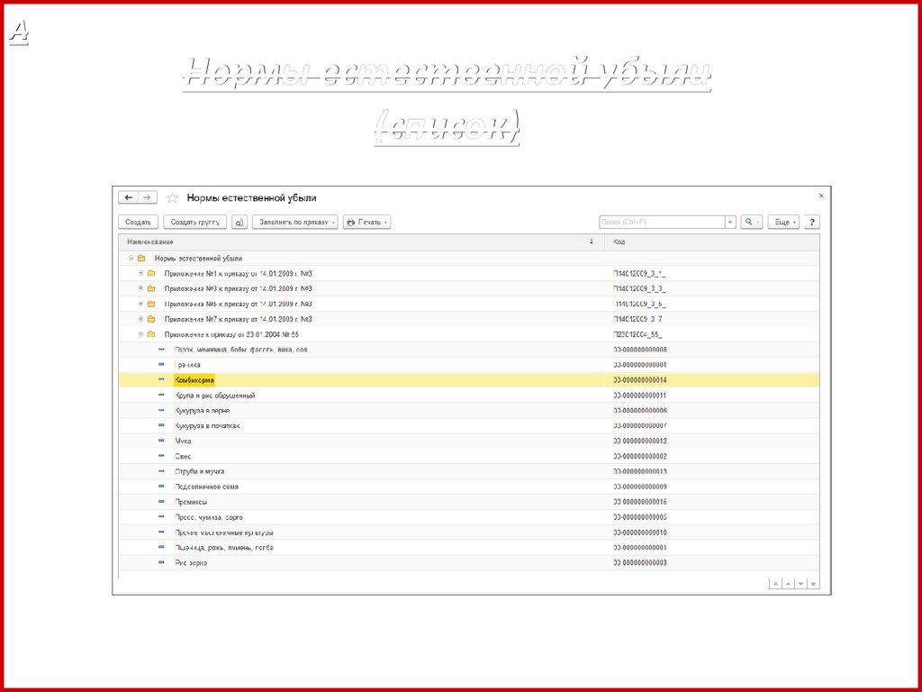Click the forward navigation arrow

[147, 197]
